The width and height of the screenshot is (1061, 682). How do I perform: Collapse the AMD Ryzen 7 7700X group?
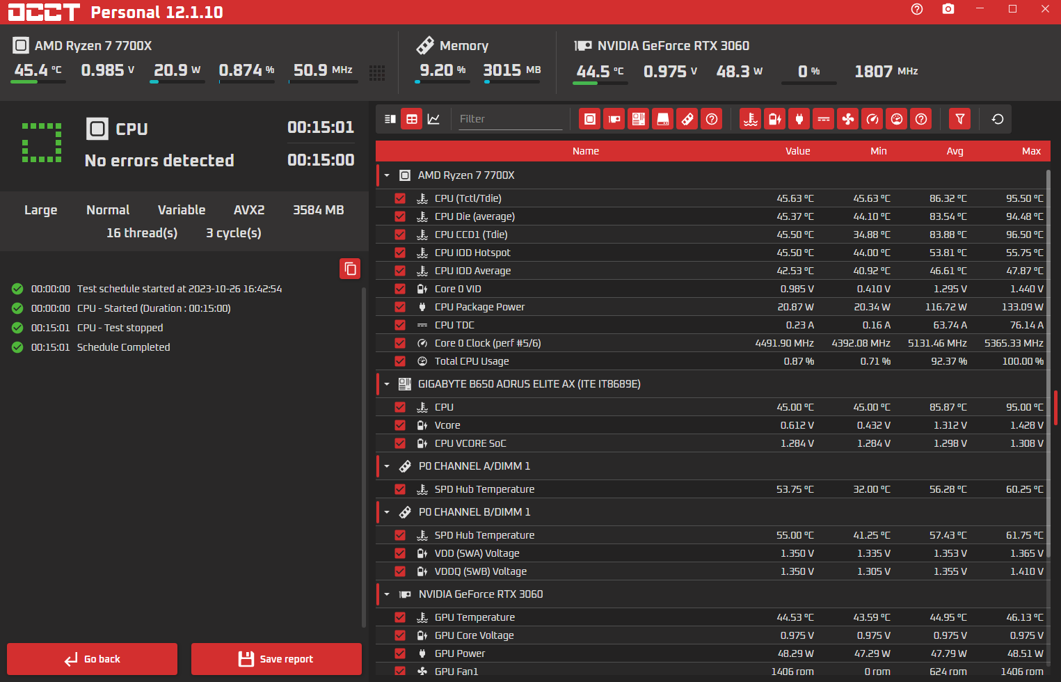[387, 175]
